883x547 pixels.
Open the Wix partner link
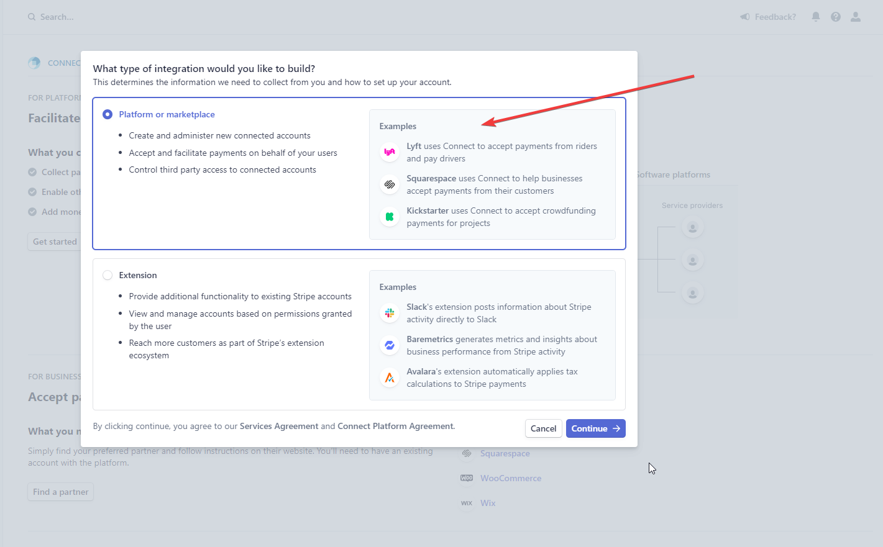click(488, 503)
